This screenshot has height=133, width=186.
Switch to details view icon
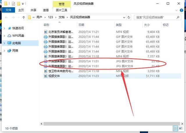click(176, 128)
